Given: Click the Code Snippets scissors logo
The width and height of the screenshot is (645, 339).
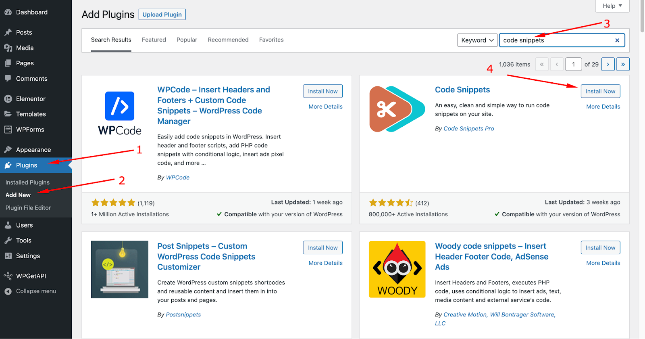Looking at the screenshot, I should click(x=397, y=109).
